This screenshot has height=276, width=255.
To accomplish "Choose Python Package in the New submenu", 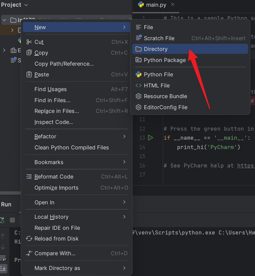I will point(165,60).
